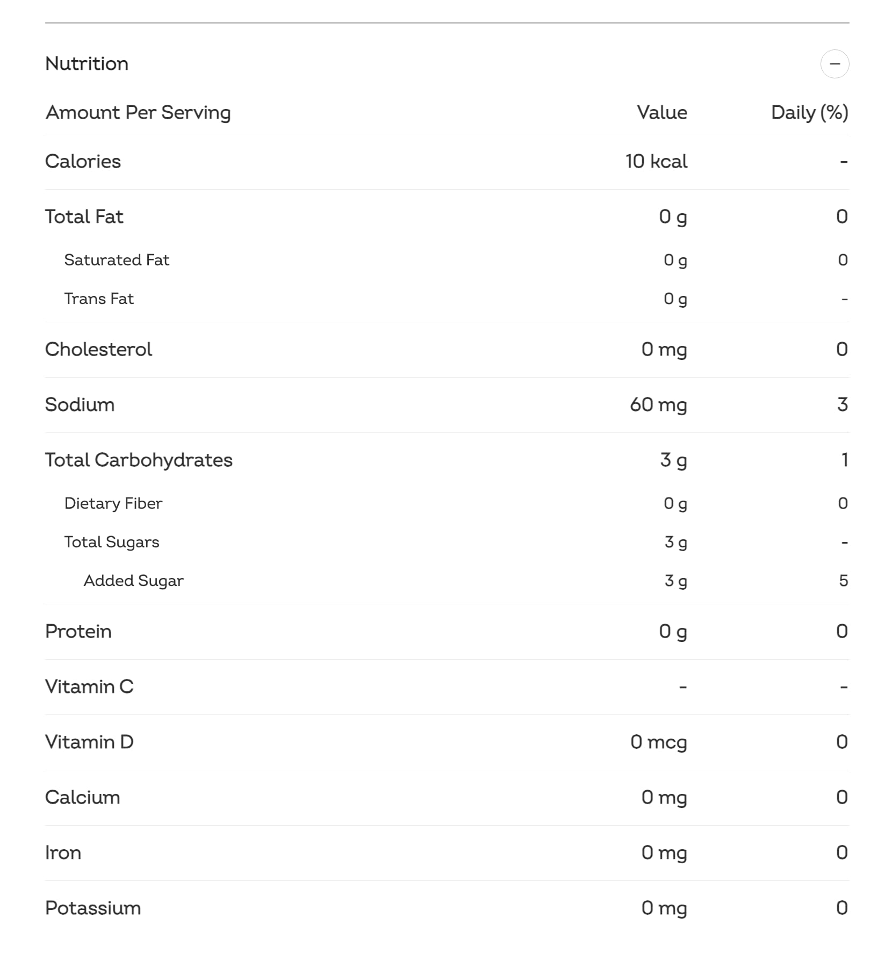Image resolution: width=892 pixels, height=954 pixels.
Task: Click the Cholesterol row label
Action: tap(99, 349)
